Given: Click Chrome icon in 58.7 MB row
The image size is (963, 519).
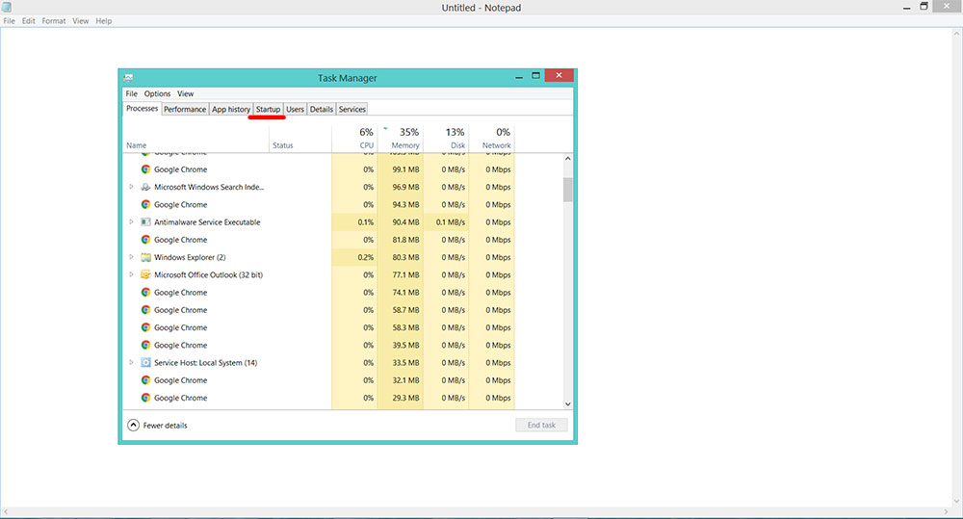Looking at the screenshot, I should click(x=145, y=309).
